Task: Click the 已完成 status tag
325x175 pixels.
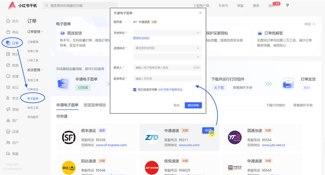Action: [x=83, y=87]
